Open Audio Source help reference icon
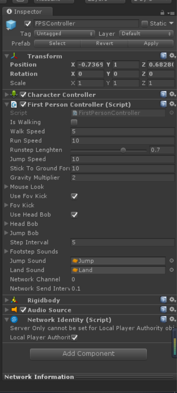 pyautogui.click(x=163, y=310)
